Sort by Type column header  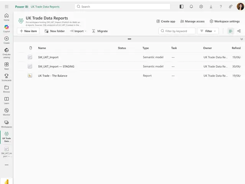coord(145,48)
